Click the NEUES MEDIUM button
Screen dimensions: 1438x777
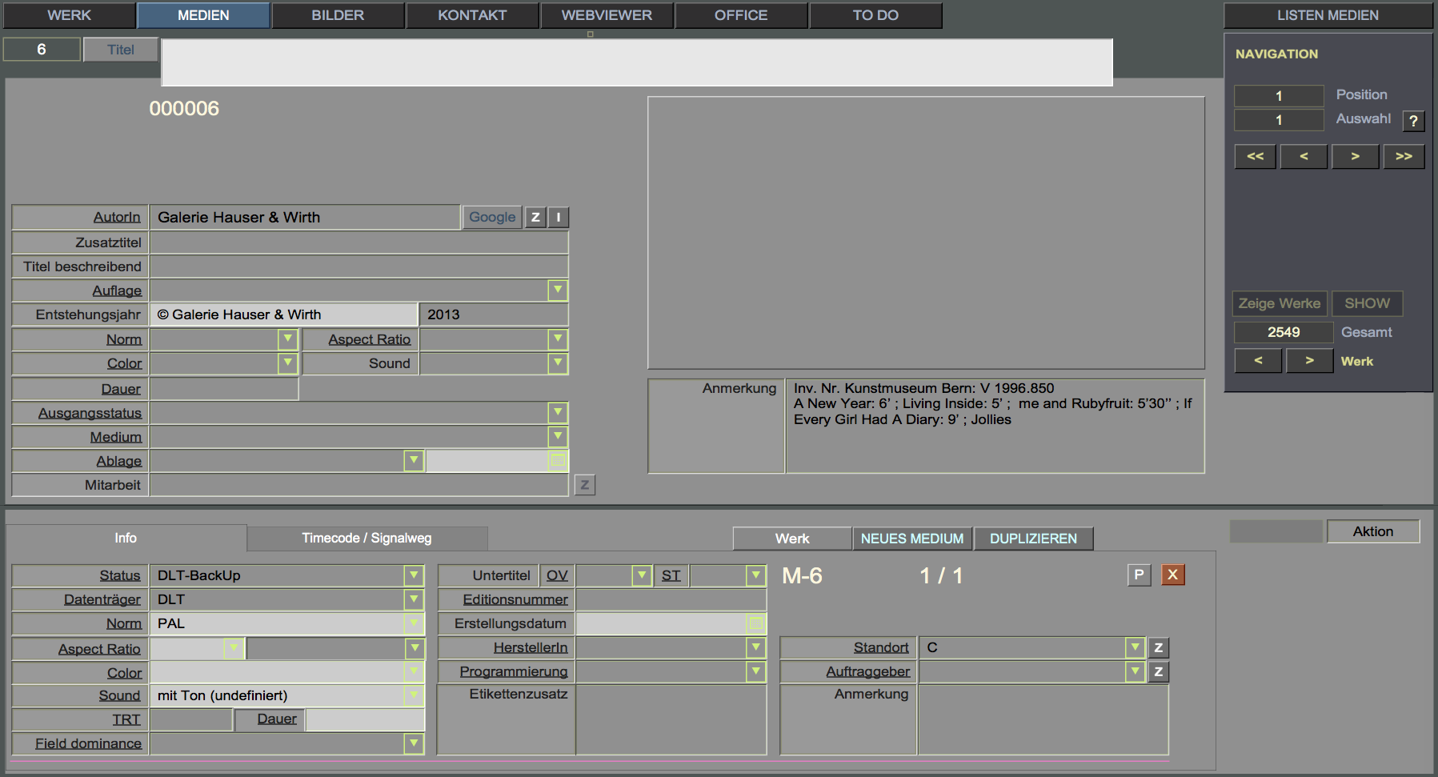pyautogui.click(x=911, y=539)
